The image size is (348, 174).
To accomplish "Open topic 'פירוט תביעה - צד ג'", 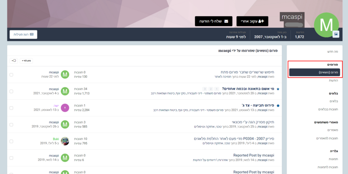I will 258,105.
